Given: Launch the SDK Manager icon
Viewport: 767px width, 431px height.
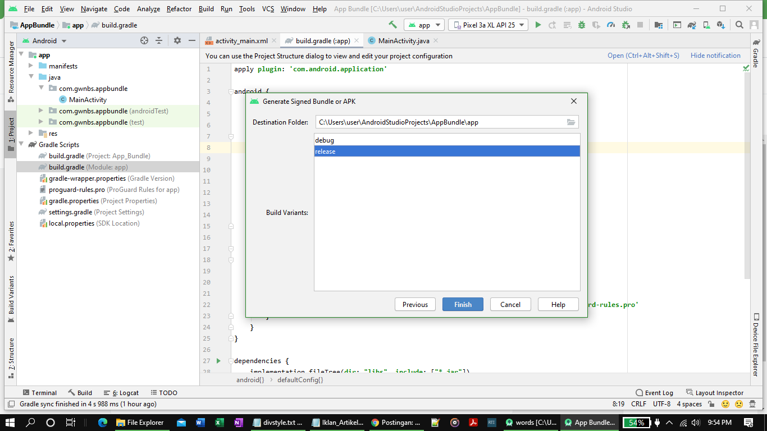Looking at the screenshot, I should [x=721, y=25].
